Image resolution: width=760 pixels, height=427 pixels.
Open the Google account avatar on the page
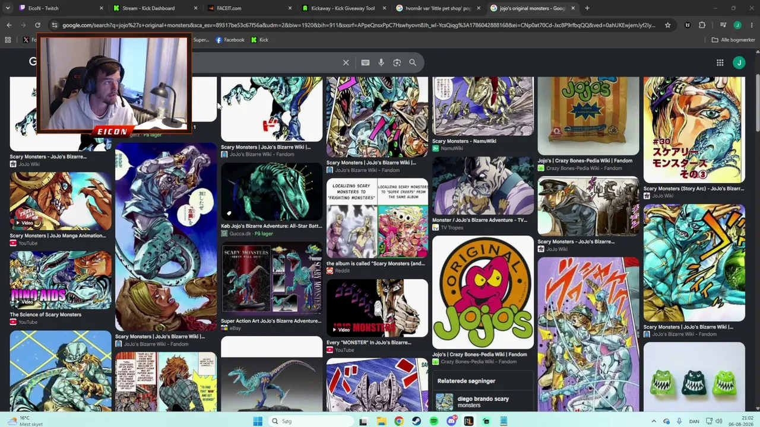click(739, 62)
